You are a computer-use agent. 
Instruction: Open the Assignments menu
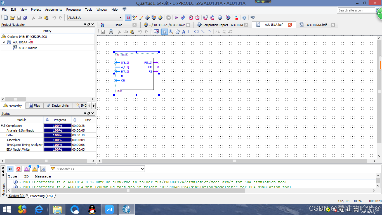(53, 10)
